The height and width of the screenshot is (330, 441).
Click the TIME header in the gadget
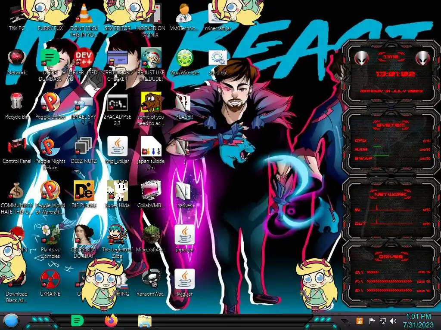(391, 57)
